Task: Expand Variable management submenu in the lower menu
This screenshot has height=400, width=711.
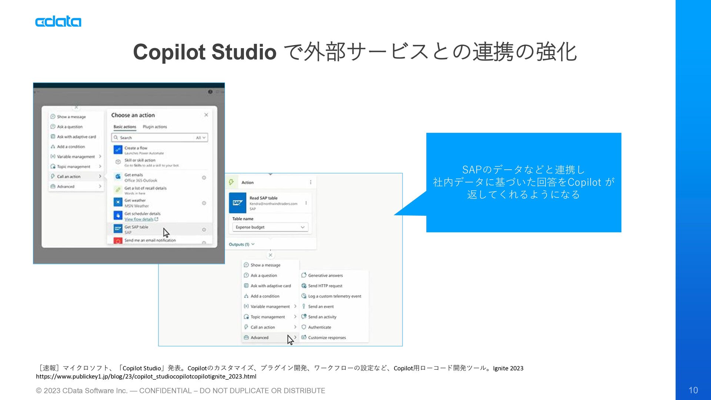Action: coord(270,306)
